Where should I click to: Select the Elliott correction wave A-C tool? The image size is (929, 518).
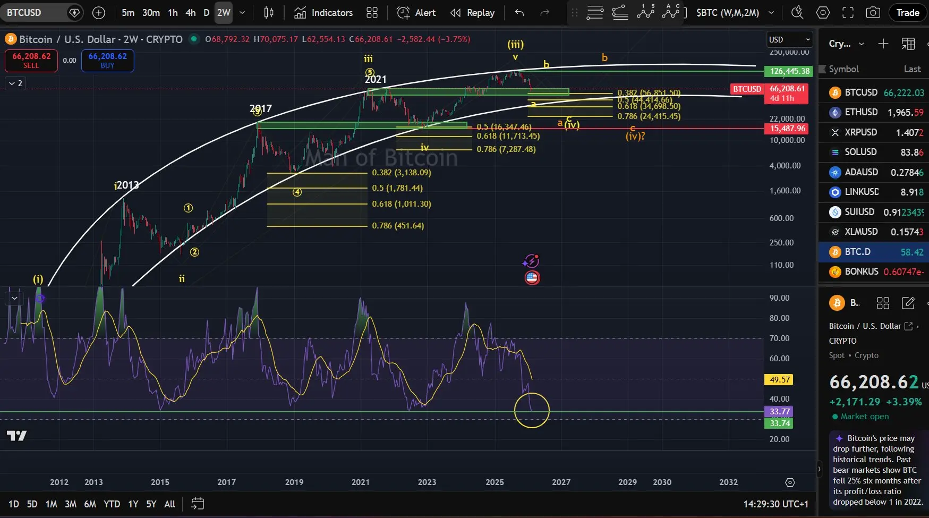tap(671, 13)
